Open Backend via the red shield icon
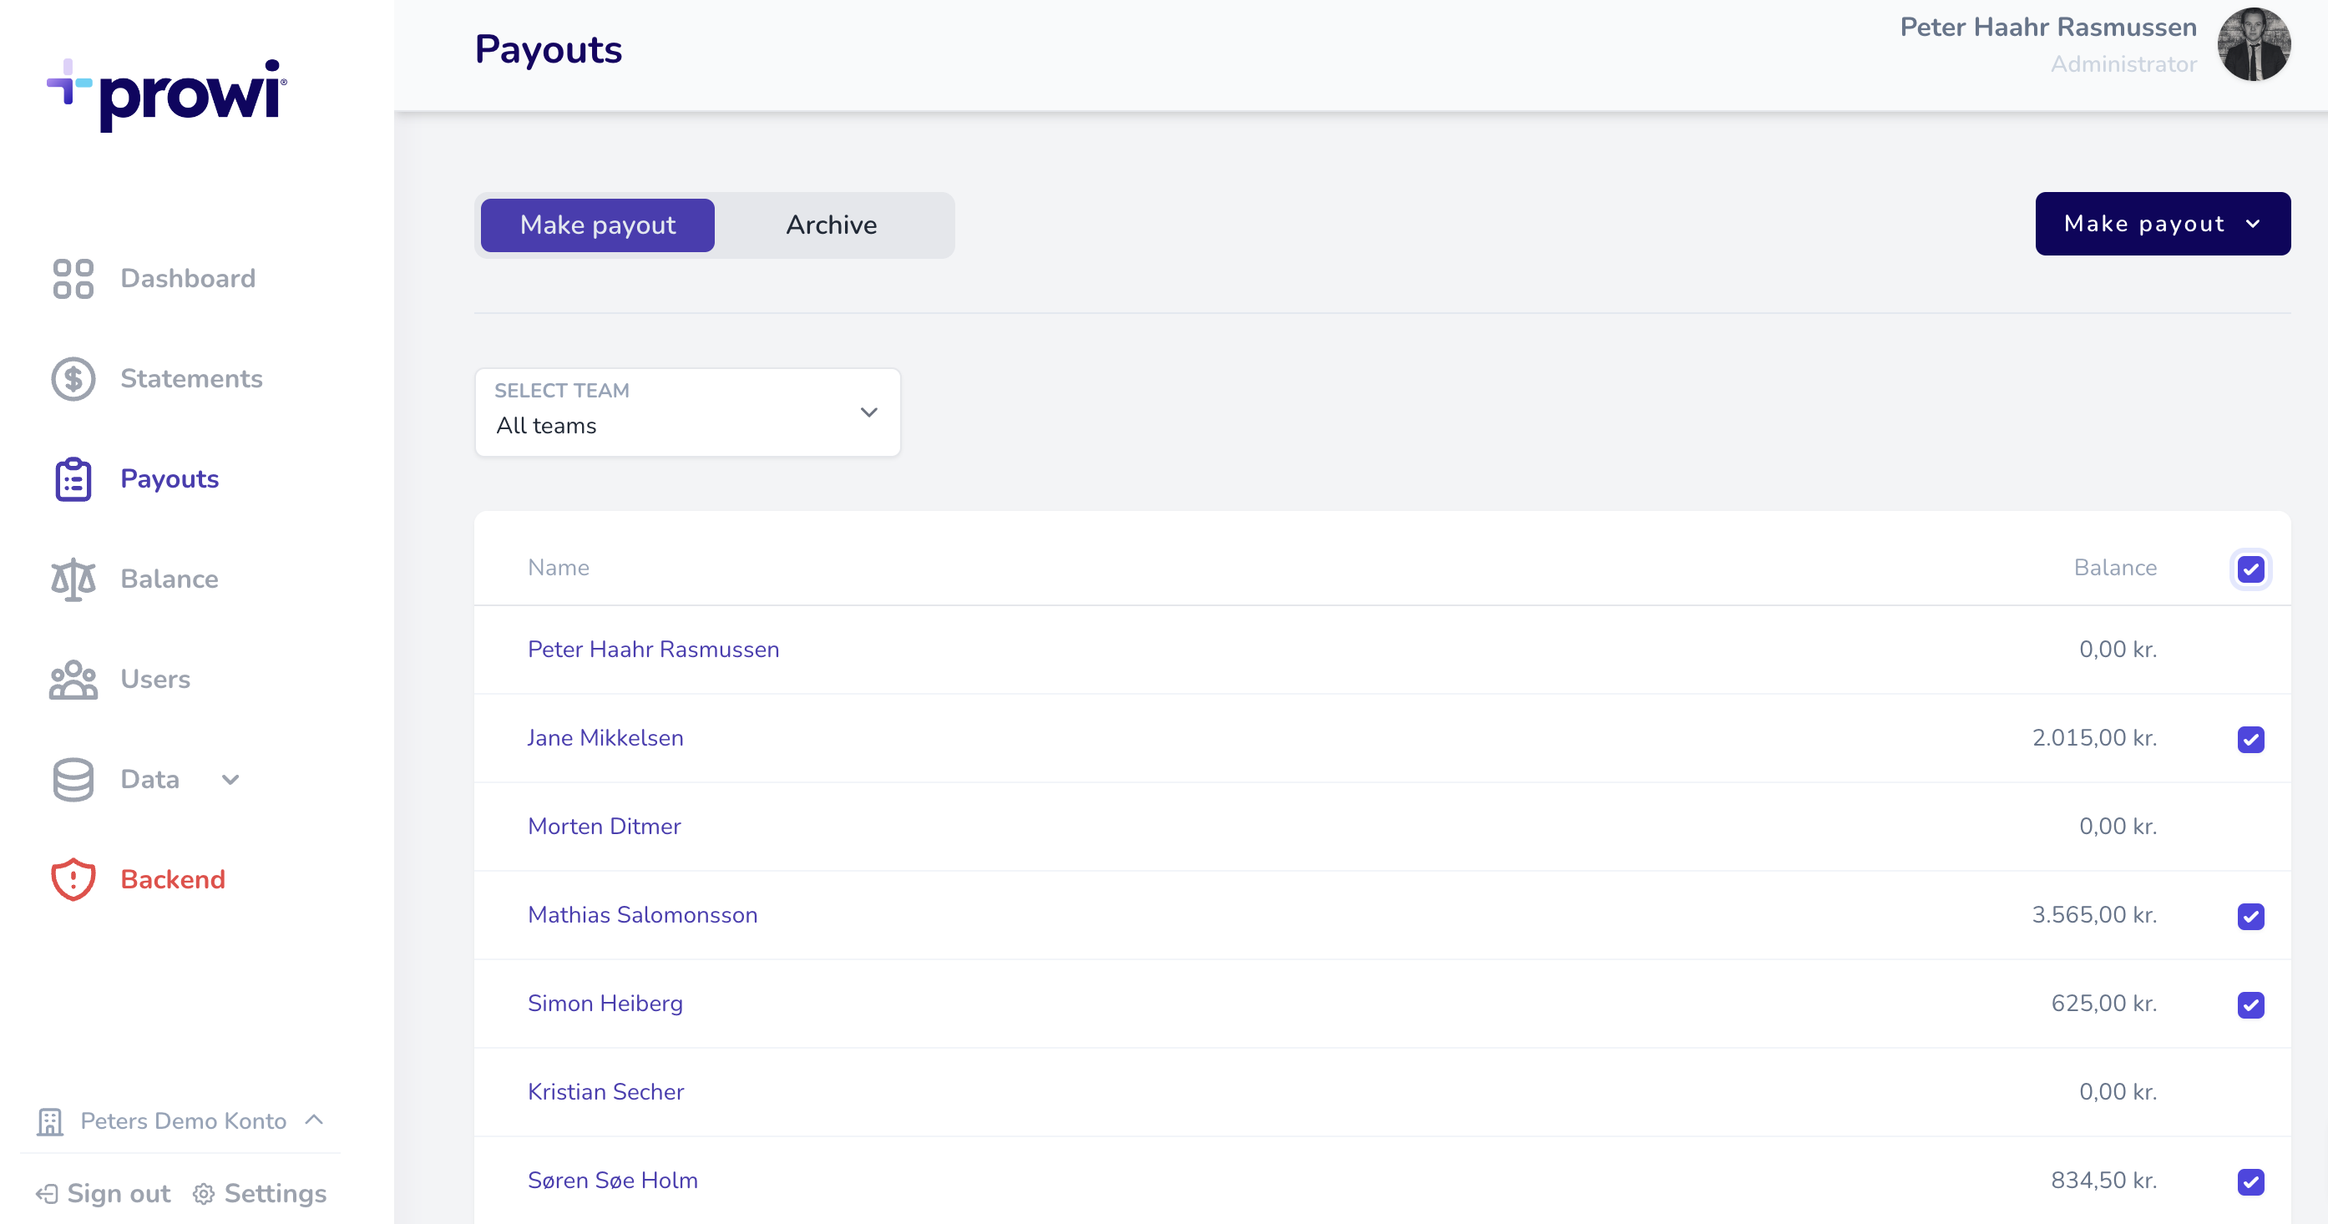2328x1224 pixels. (x=73, y=878)
